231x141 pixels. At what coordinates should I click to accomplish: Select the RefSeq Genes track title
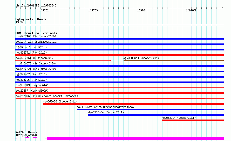pyautogui.click(x=26, y=132)
